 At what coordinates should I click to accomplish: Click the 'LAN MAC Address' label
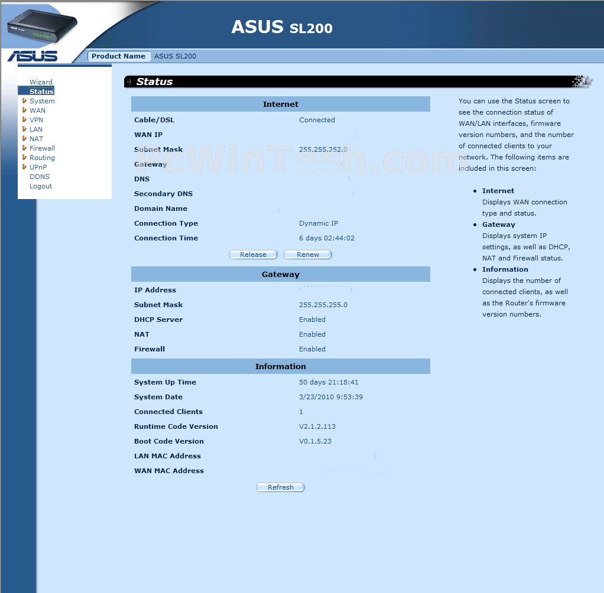pyautogui.click(x=168, y=456)
